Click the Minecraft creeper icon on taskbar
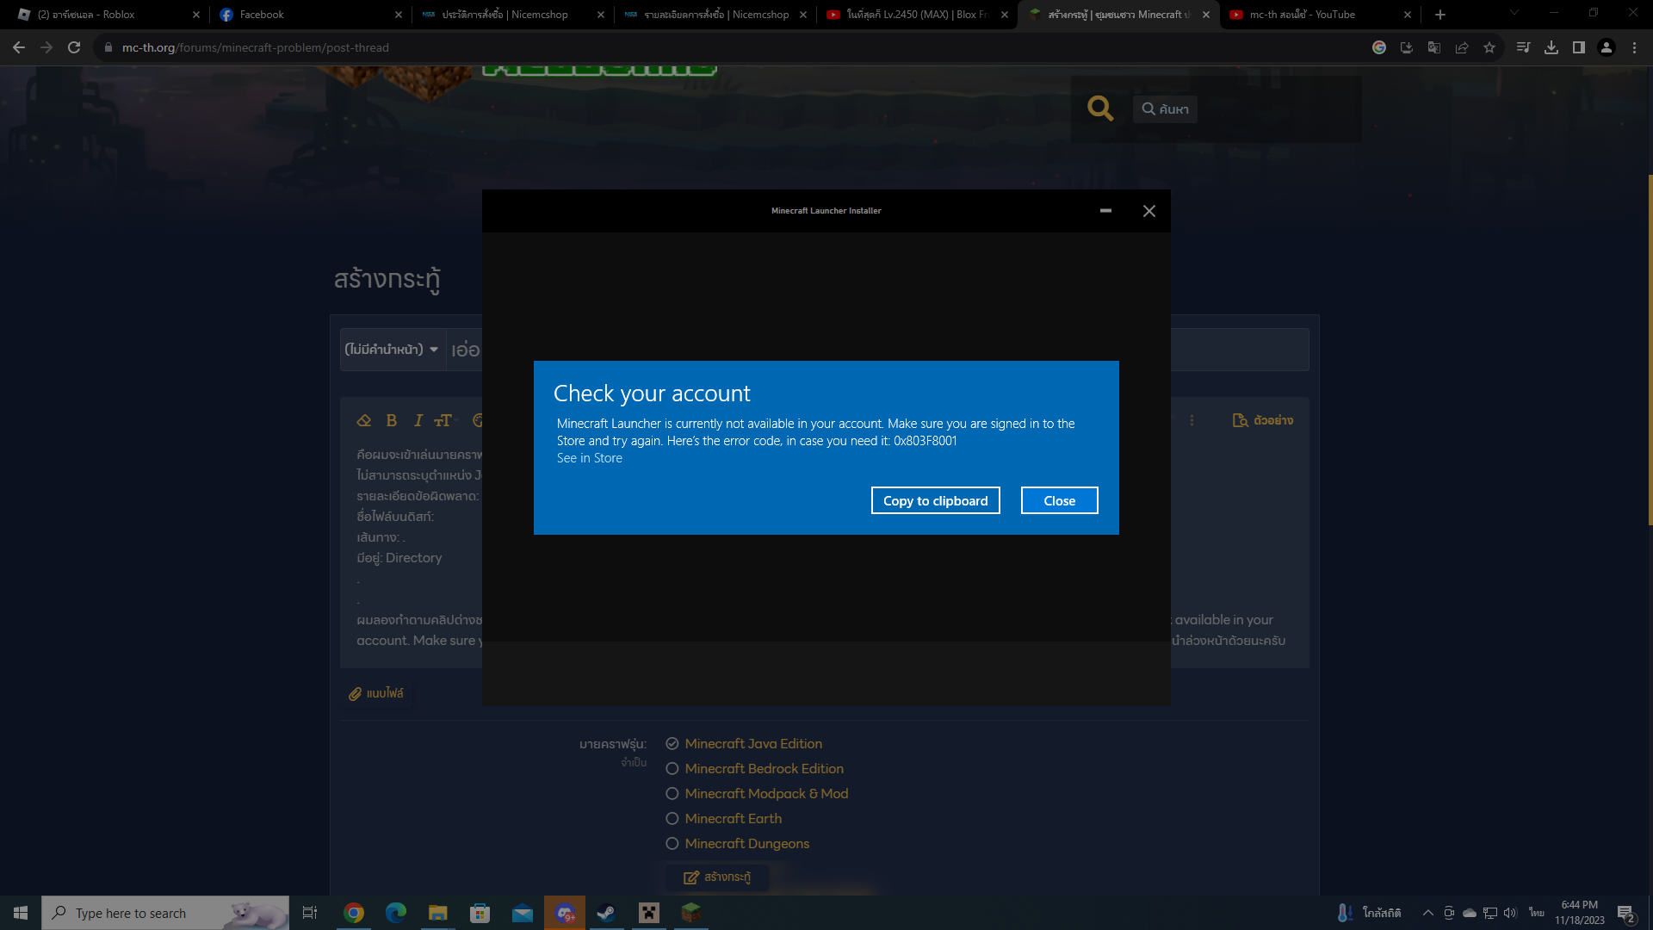This screenshot has width=1653, height=930. pos(649,913)
